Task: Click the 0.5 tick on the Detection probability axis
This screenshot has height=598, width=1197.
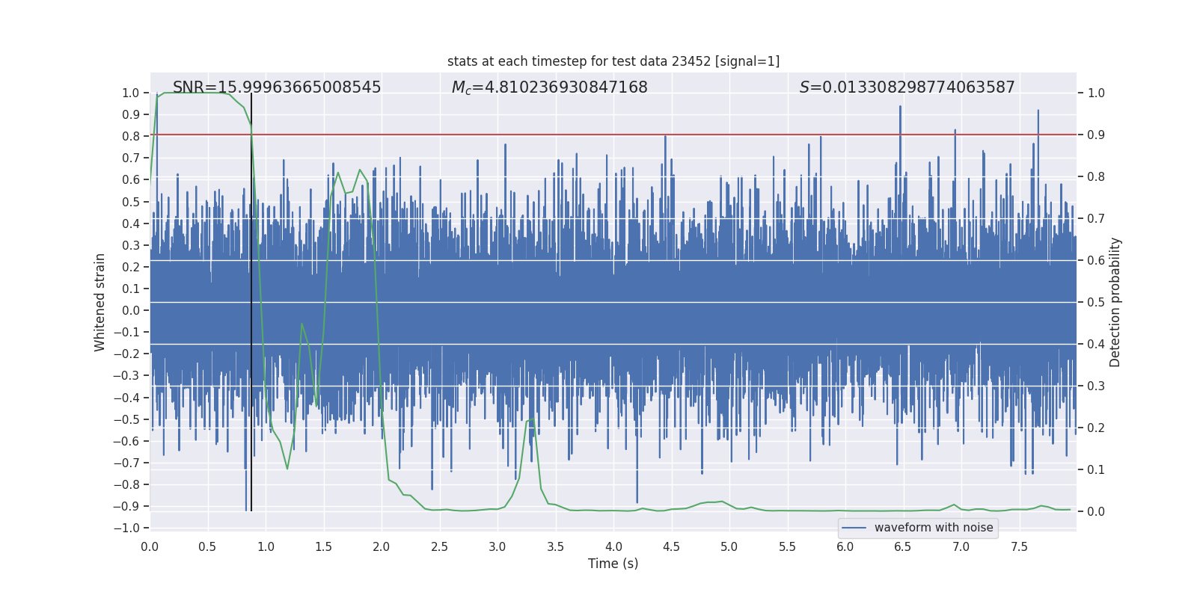Action: point(1096,303)
